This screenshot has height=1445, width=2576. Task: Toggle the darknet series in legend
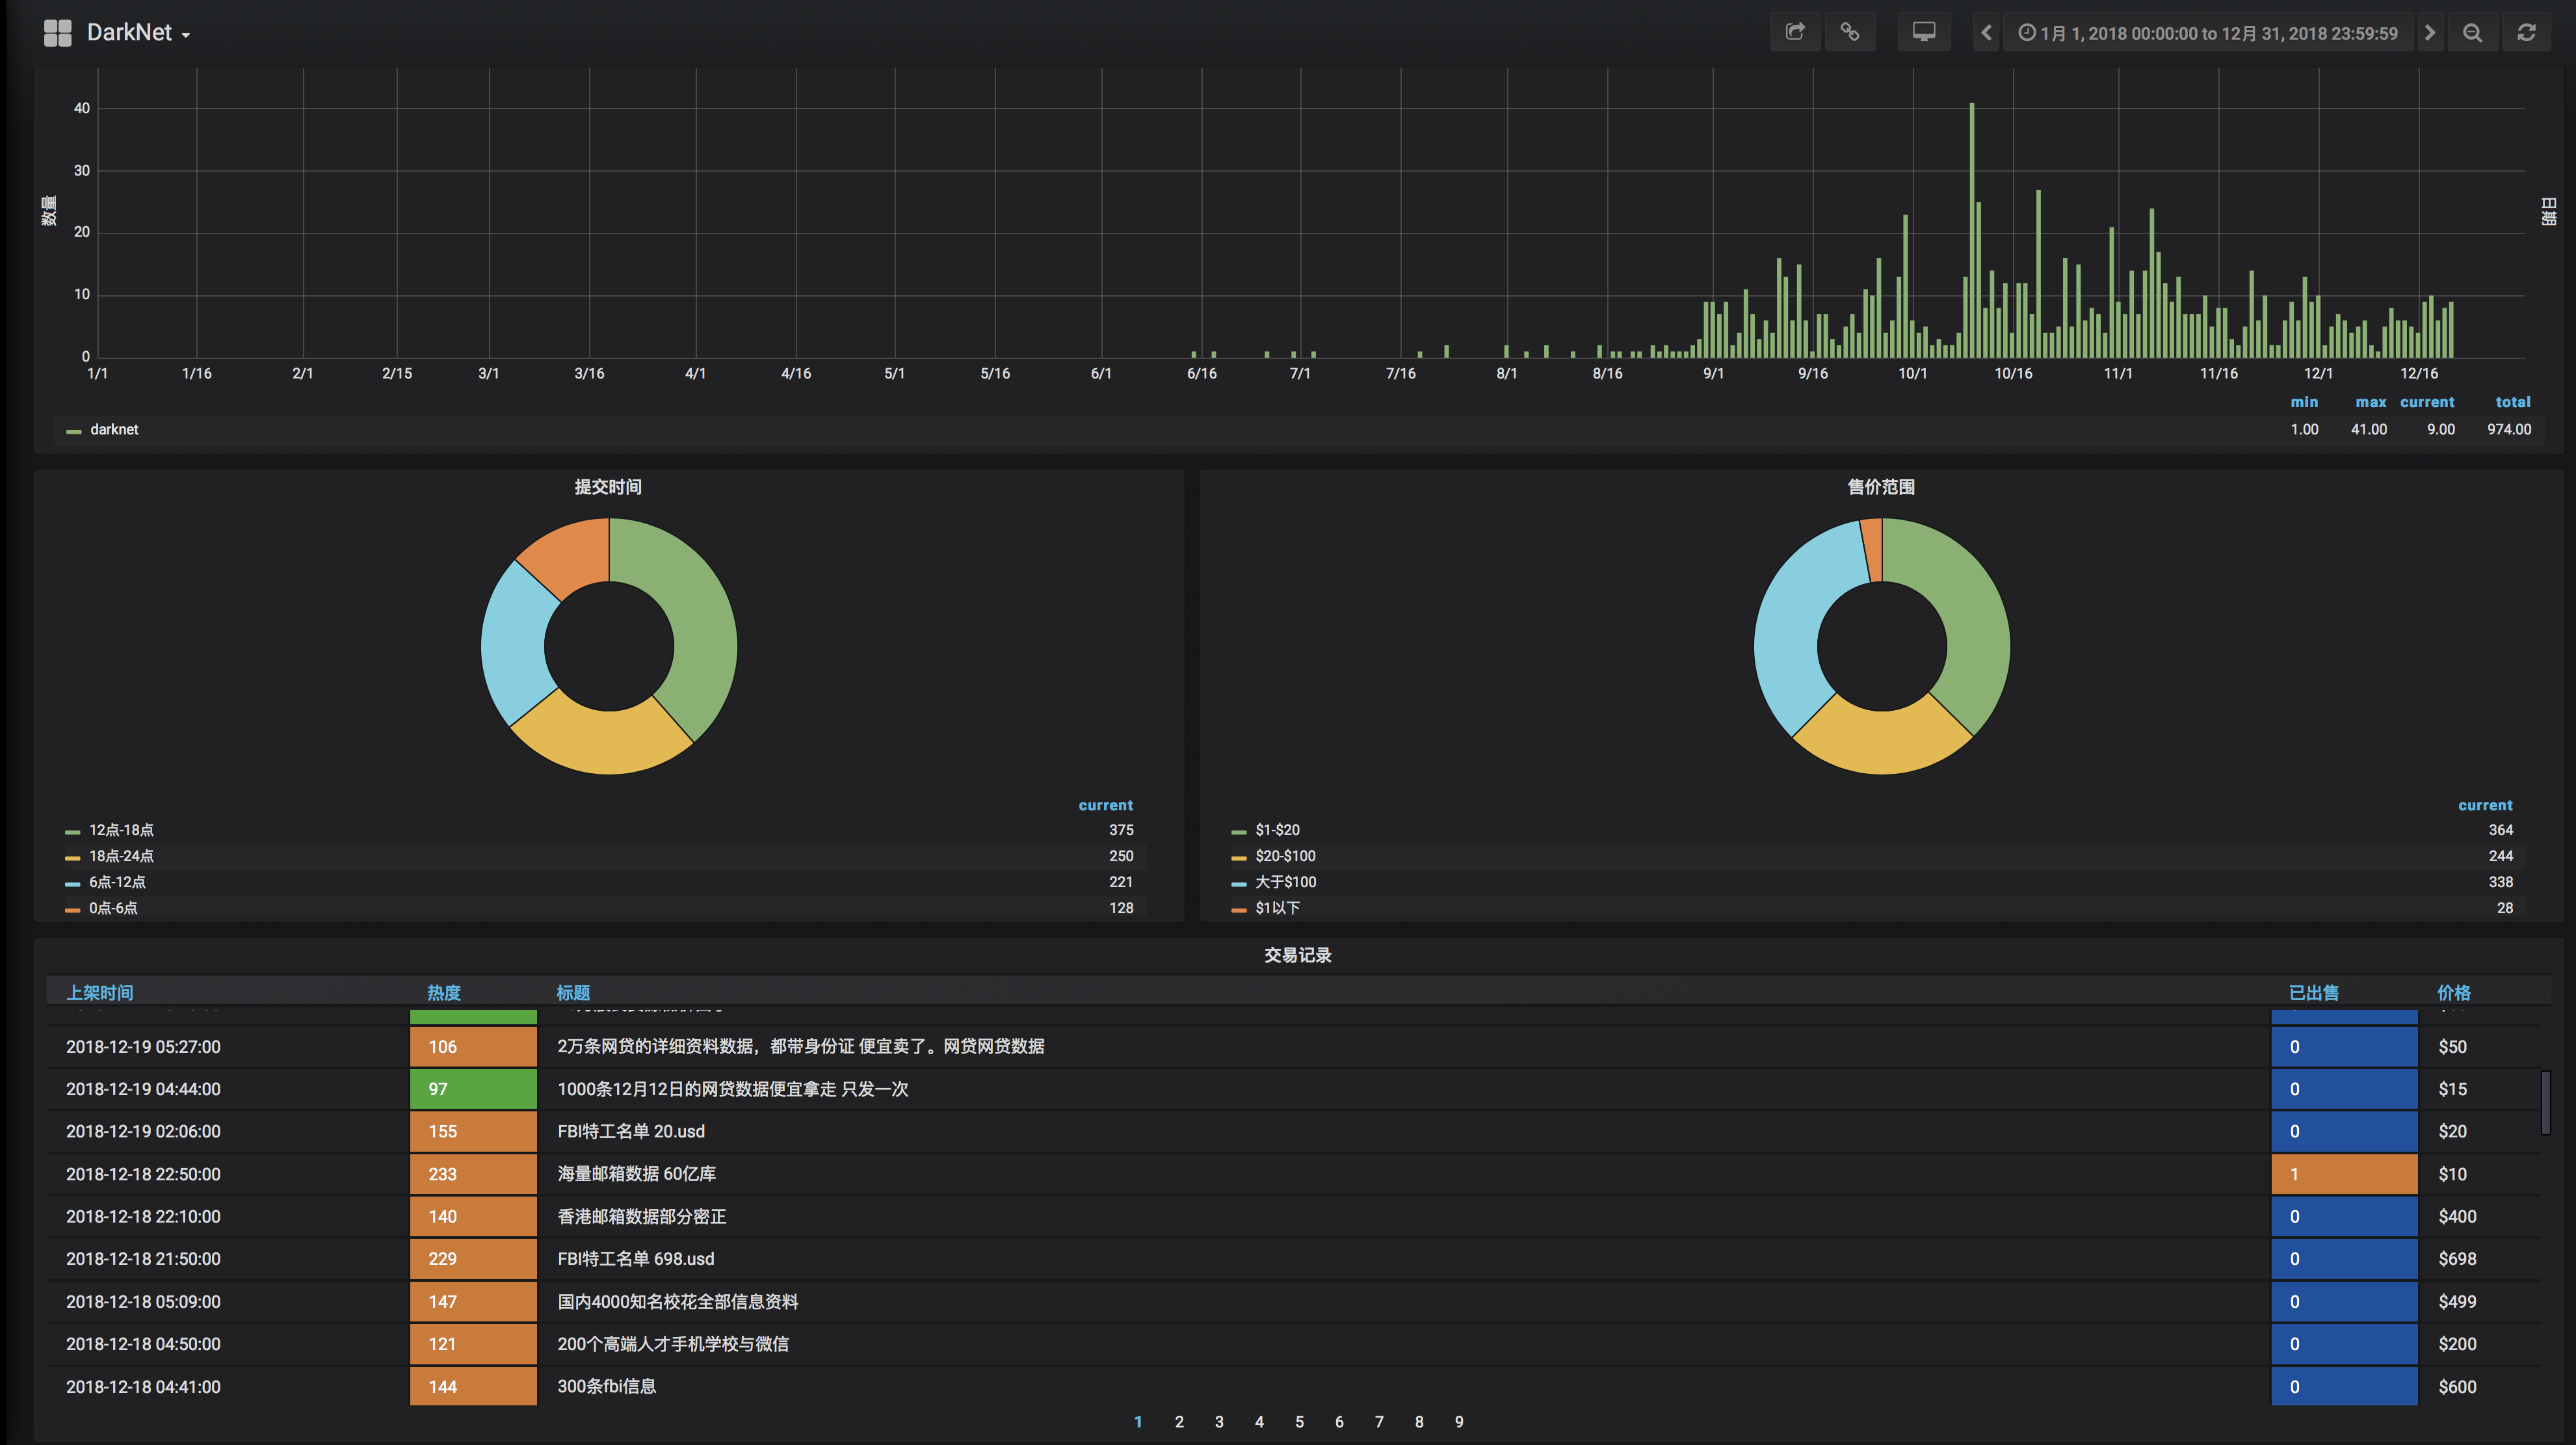114,430
